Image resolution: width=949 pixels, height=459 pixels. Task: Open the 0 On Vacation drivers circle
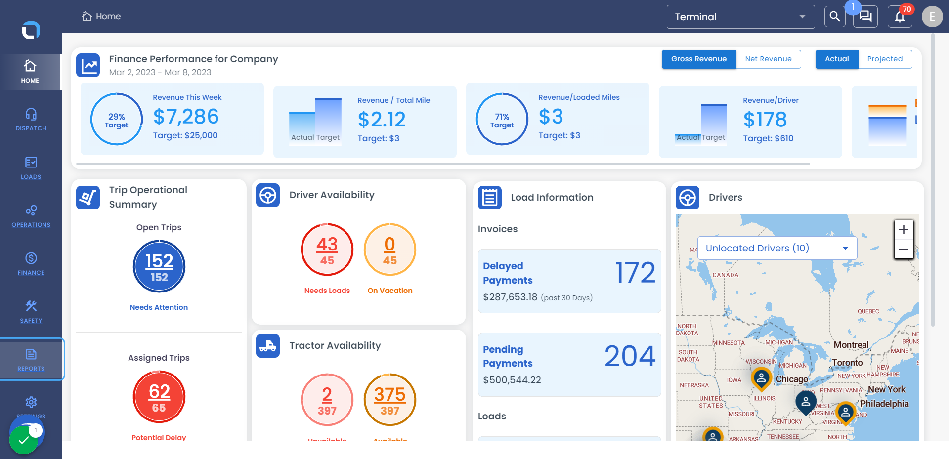click(x=390, y=250)
